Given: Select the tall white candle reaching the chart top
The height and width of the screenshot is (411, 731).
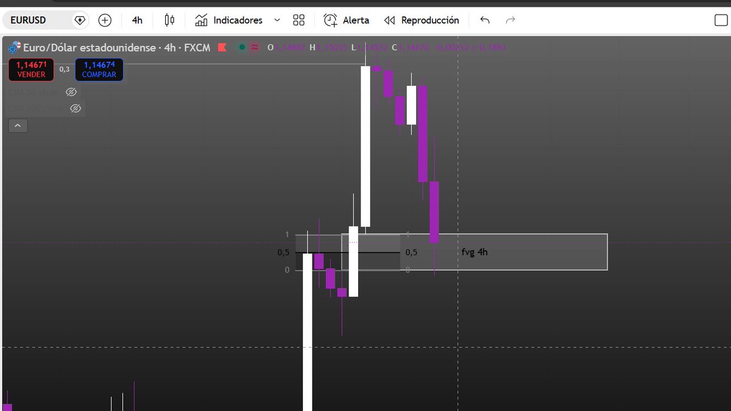Looking at the screenshot, I should click(365, 146).
